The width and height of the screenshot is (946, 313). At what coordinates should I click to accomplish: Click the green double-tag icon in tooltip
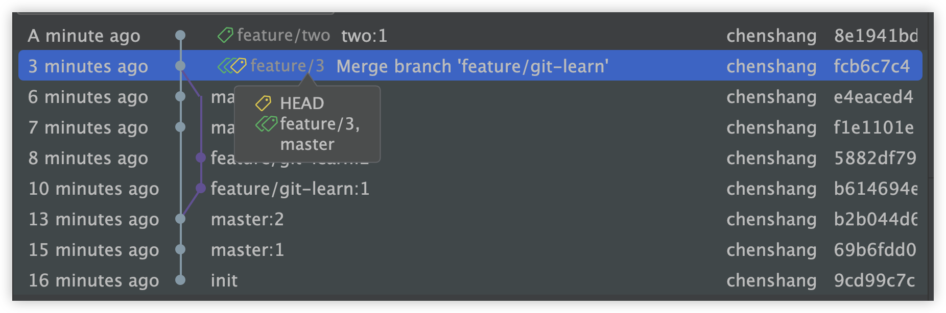click(266, 124)
